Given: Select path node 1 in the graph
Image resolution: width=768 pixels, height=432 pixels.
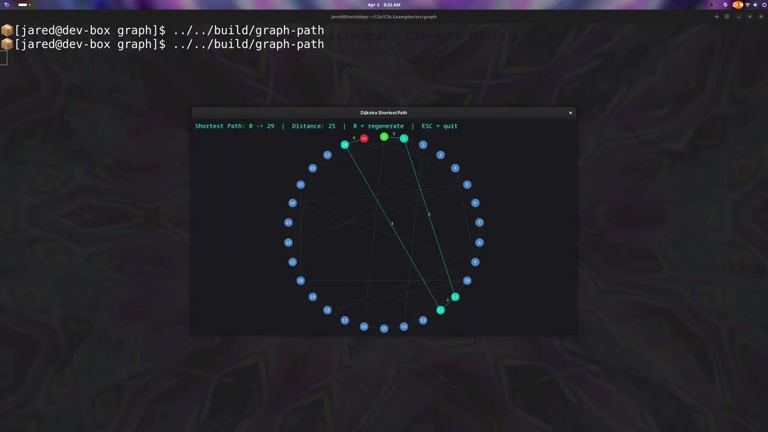Looking at the screenshot, I should coord(404,139).
